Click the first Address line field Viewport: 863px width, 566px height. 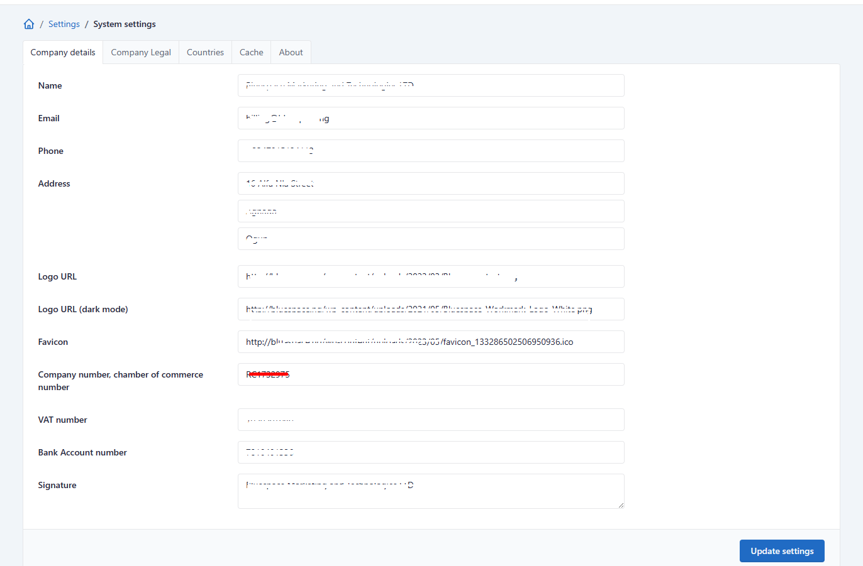pos(431,183)
